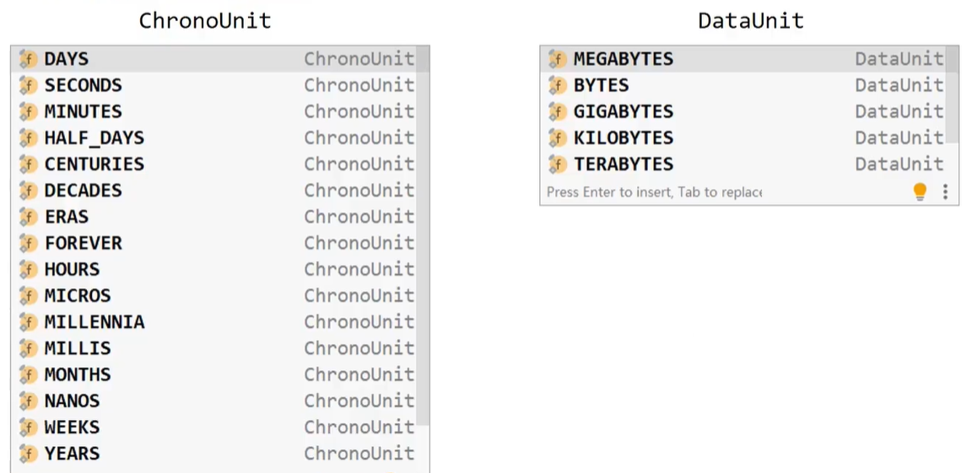Image resolution: width=972 pixels, height=473 pixels.
Task: Click the field icon beside HALF_DAYS
Action: tap(29, 137)
